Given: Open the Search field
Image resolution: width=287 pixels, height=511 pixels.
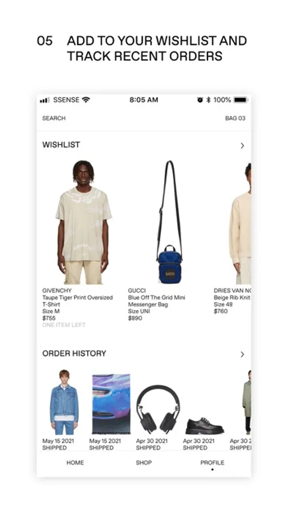Looking at the screenshot, I should tap(54, 118).
